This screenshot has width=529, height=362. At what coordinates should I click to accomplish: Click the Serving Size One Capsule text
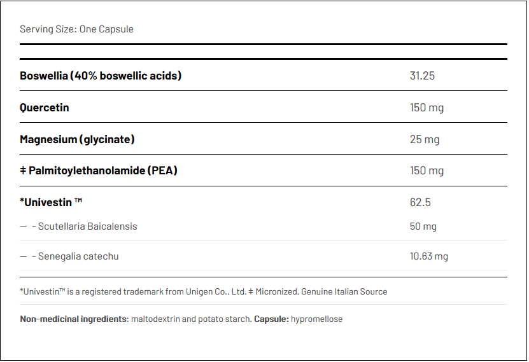[76, 29]
